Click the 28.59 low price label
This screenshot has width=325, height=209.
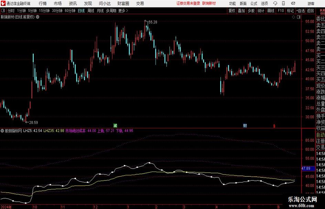[33, 123]
